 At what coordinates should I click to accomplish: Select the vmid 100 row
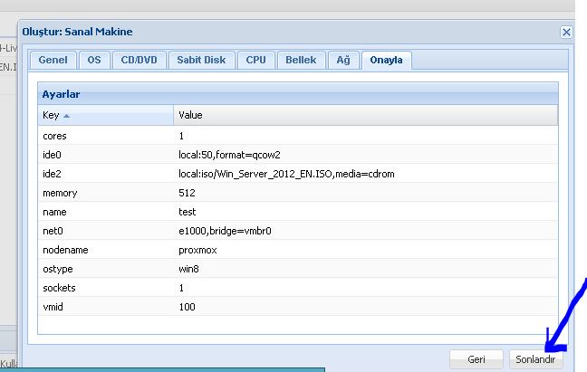coord(294,307)
